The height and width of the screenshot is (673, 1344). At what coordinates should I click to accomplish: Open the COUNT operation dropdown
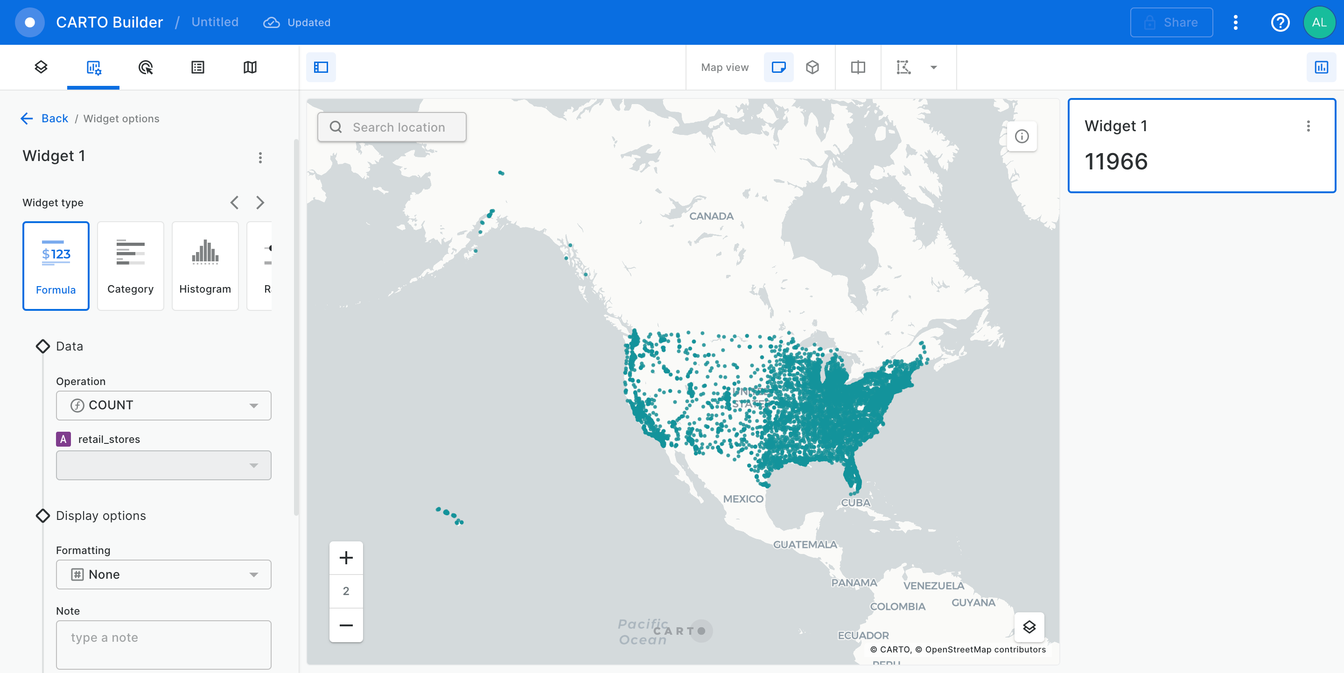[163, 406]
